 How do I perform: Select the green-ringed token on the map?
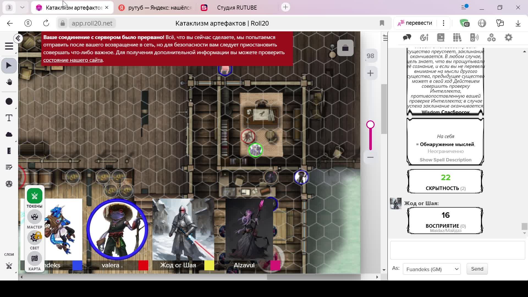(255, 150)
